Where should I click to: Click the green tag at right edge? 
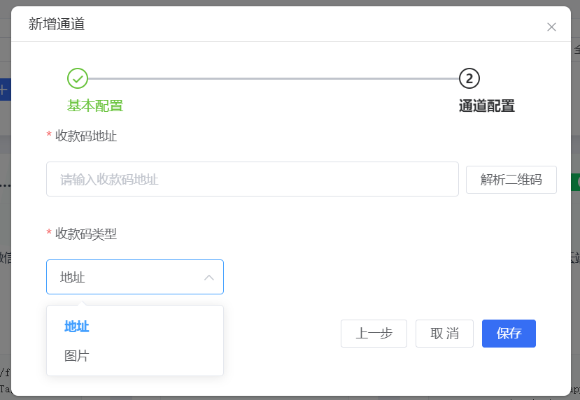coord(576,182)
